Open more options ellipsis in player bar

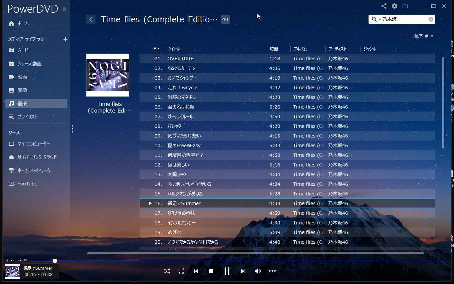272,271
